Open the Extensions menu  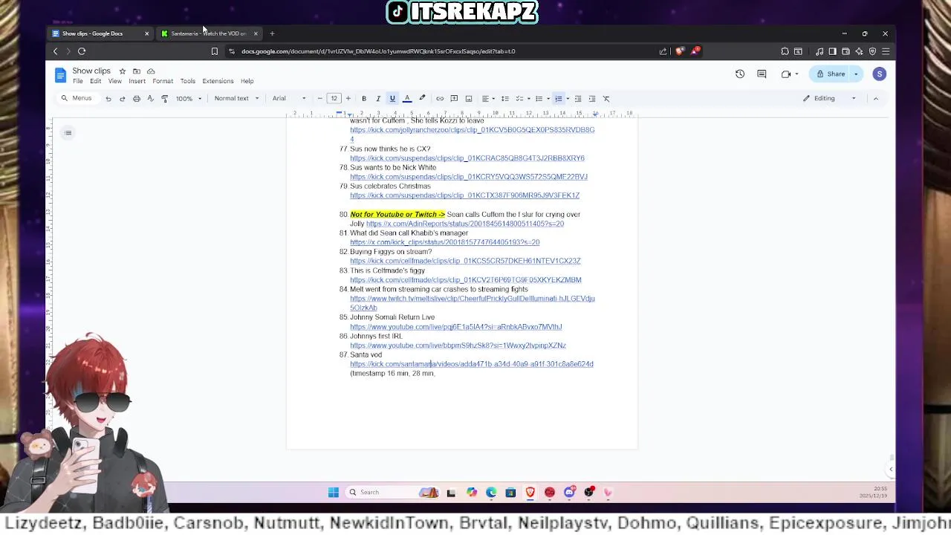(218, 81)
